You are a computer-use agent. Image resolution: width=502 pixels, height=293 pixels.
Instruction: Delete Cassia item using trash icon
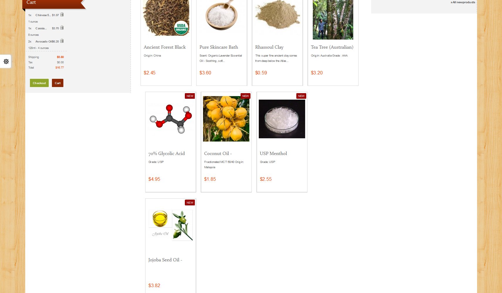pos(62,28)
